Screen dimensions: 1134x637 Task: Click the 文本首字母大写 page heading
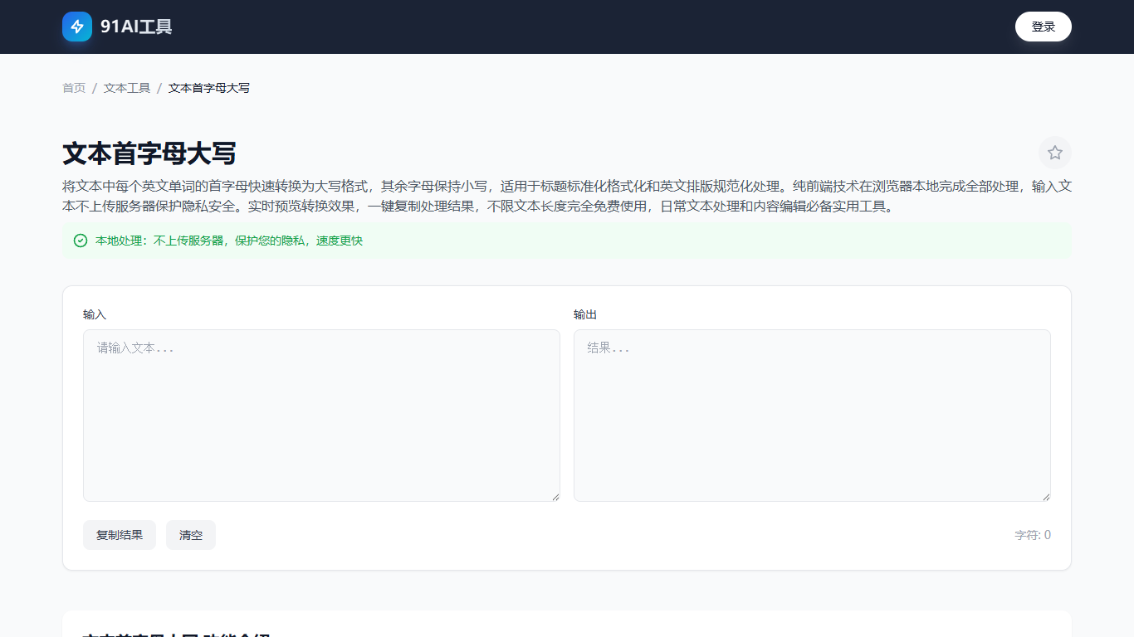(149, 153)
